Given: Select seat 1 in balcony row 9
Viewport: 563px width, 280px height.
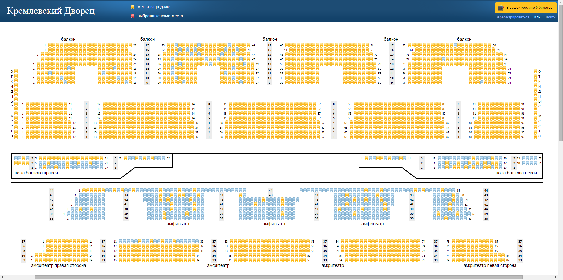Looking at the screenshot, I should coord(39,83).
